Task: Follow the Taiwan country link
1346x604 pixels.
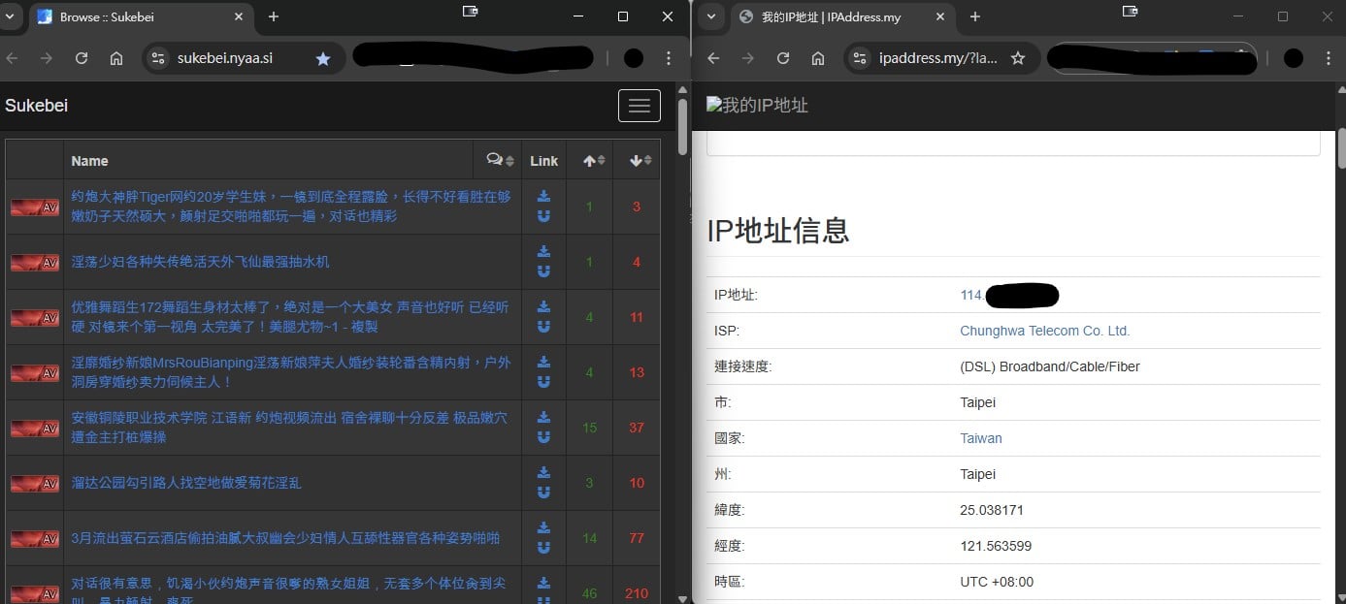Action: (981, 438)
